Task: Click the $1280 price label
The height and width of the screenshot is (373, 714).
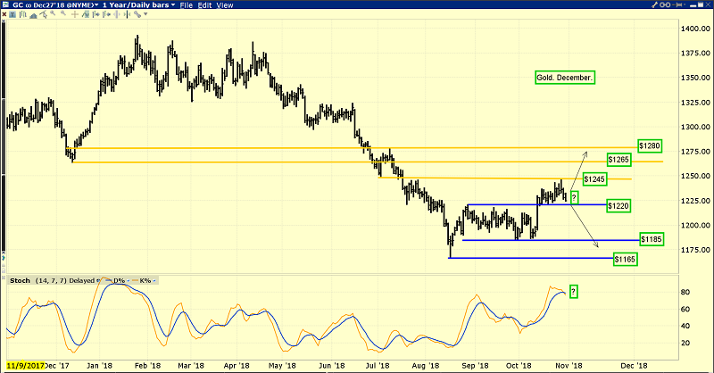Action: [x=650, y=145]
